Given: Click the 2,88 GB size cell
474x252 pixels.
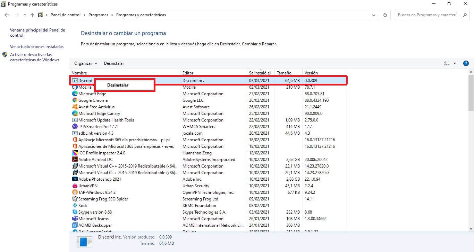Looking at the screenshot, I should point(293,179).
